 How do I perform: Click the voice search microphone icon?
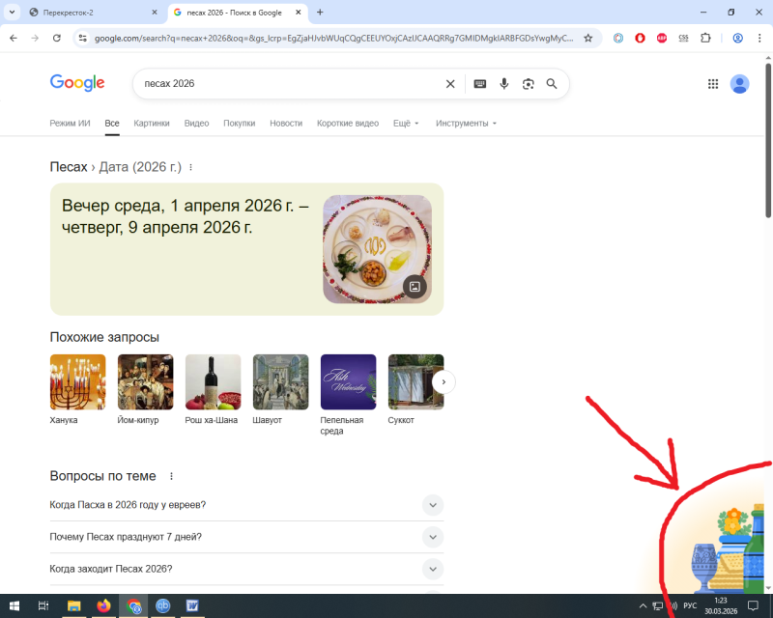[x=503, y=84]
